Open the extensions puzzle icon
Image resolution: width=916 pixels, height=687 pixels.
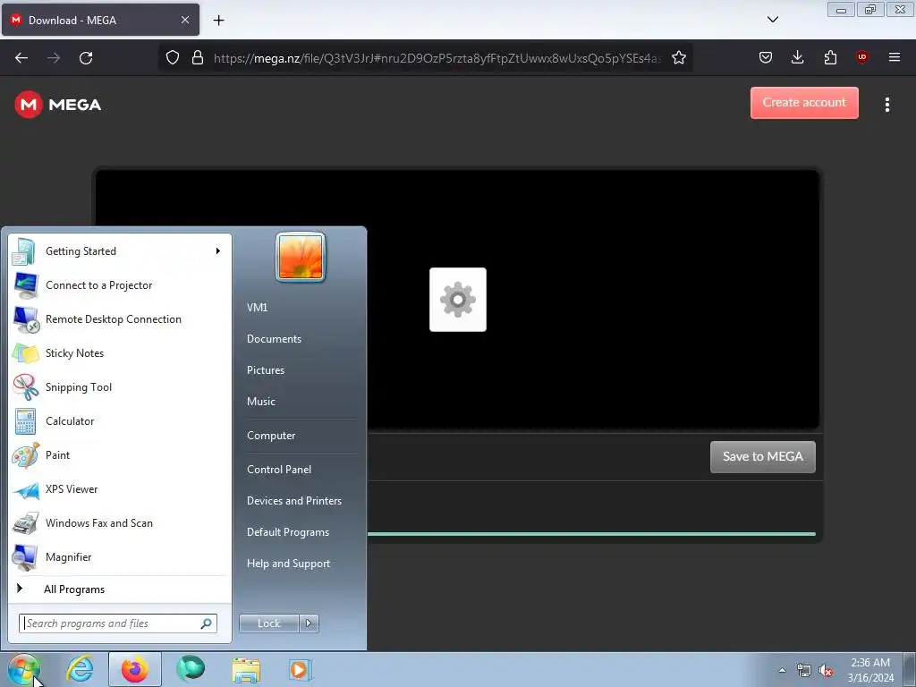830,57
